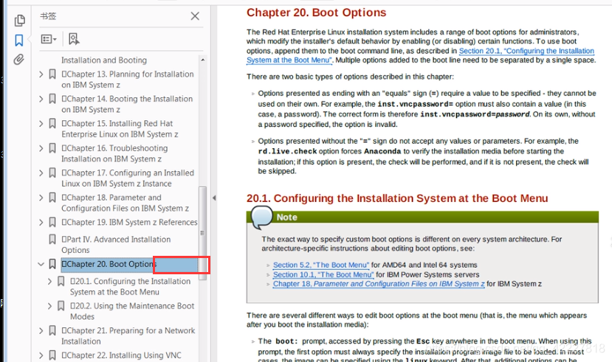This screenshot has width=612, height=362.
Task: Click bookmark icon beside Chapter 20
Action: click(x=52, y=264)
